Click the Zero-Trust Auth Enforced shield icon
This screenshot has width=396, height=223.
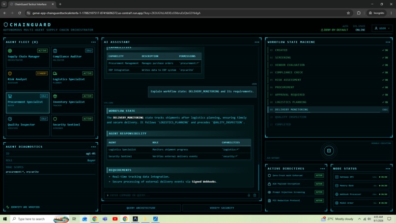point(269,175)
